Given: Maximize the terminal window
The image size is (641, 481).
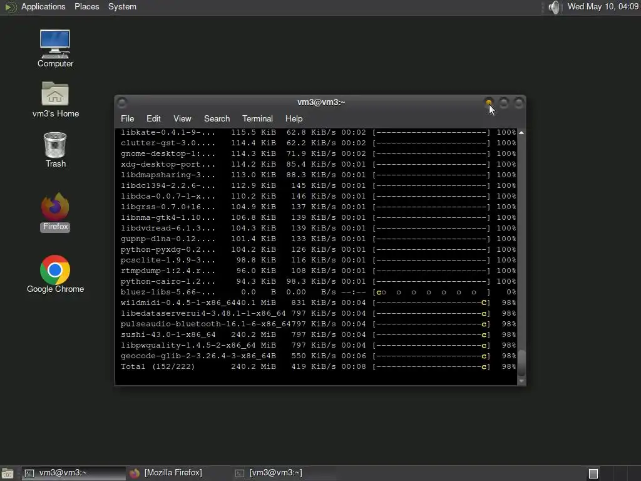Looking at the screenshot, I should tap(504, 103).
